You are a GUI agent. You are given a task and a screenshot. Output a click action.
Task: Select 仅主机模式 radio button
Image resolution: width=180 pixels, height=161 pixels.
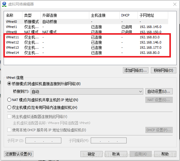[9, 107]
